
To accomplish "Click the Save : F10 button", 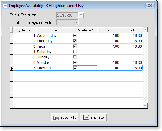I will [65, 117].
